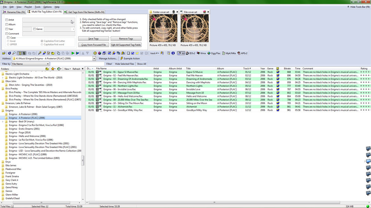The width and height of the screenshot is (371, 208).
Task: Open the File menu
Action: pos(5,7)
